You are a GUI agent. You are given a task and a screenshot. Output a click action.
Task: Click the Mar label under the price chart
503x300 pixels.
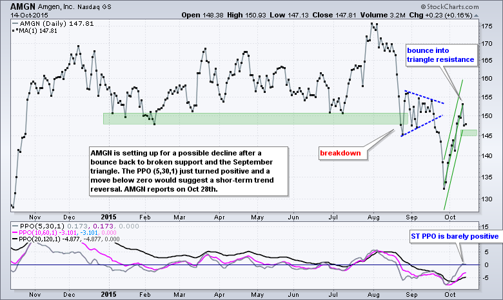[x=180, y=217]
